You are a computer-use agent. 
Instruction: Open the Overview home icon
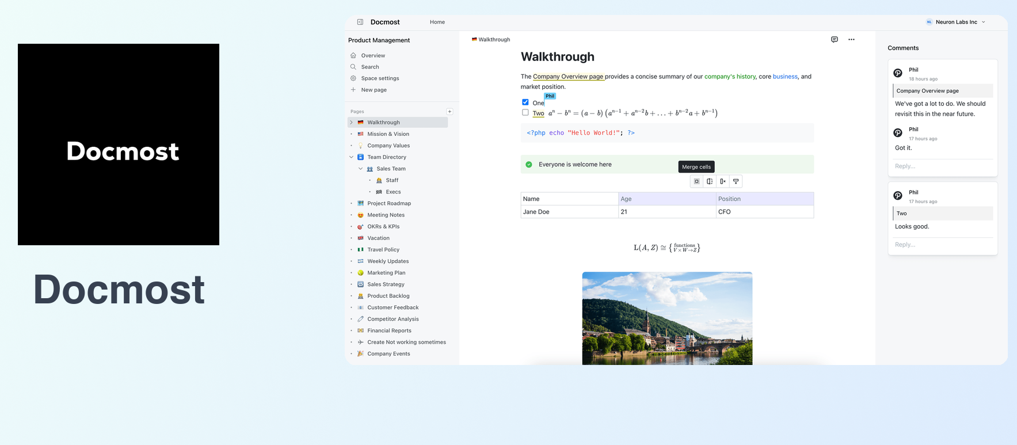[353, 55]
